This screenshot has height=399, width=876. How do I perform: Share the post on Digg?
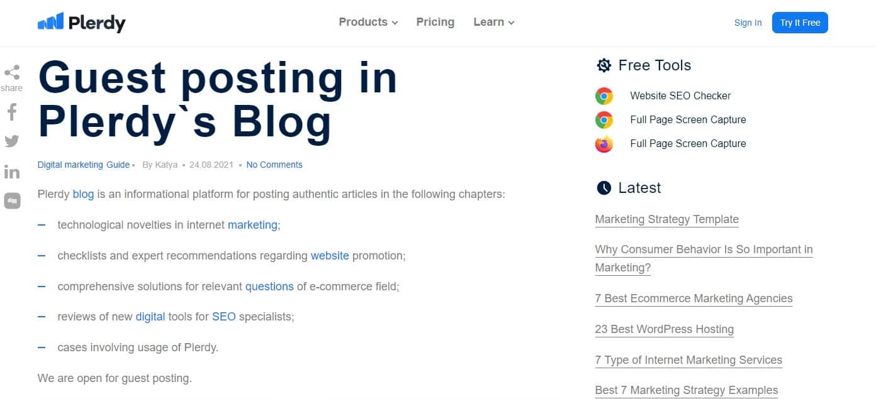(12, 200)
